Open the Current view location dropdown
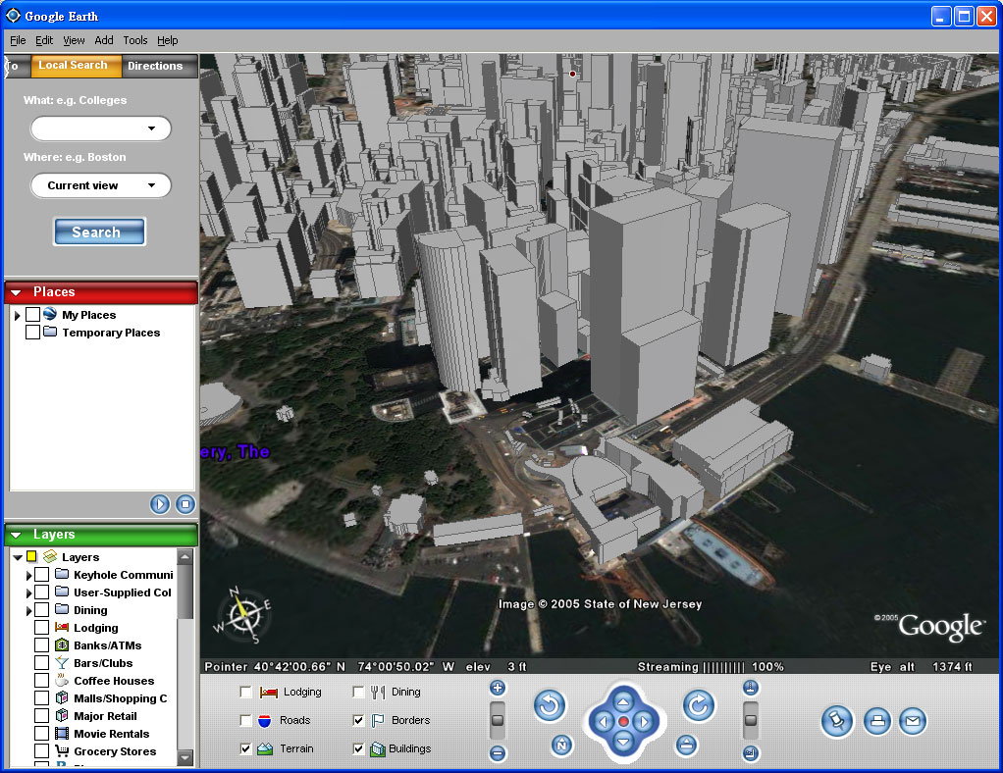Viewport: 1003px width, 773px height. point(151,185)
